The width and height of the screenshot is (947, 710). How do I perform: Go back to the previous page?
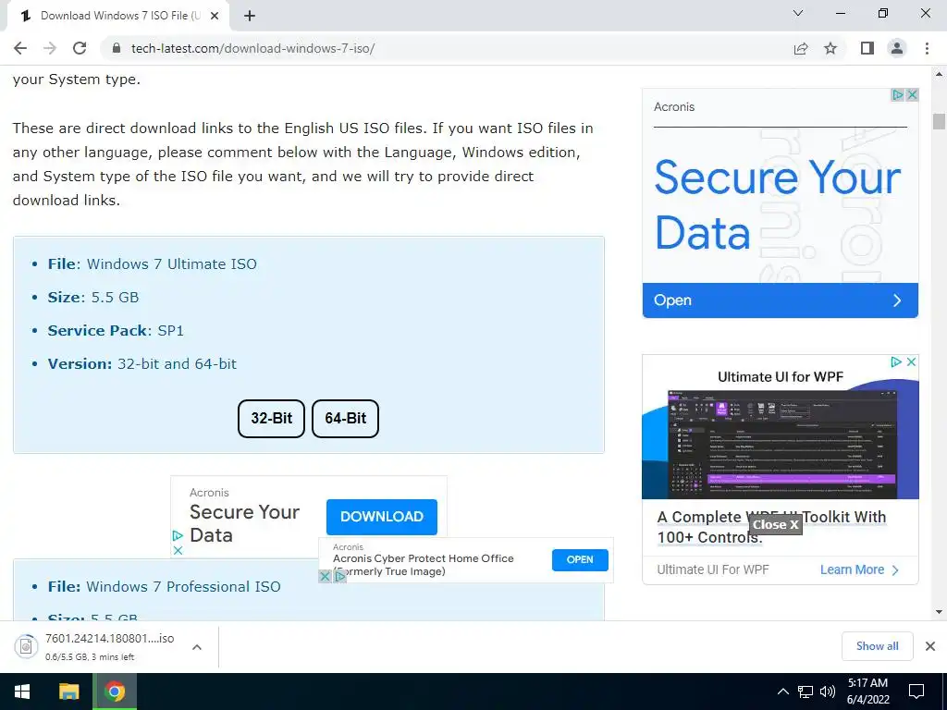click(x=20, y=48)
